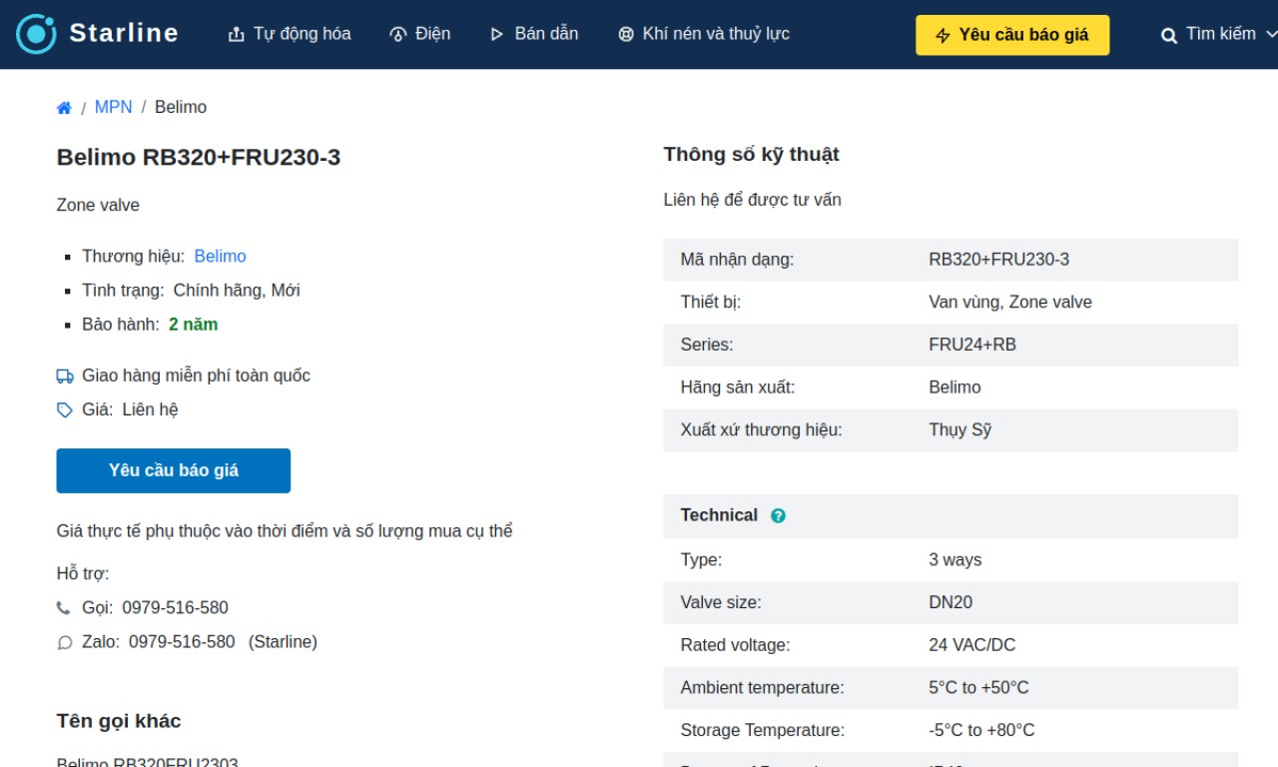Click the phone number next to Gọi
The height and width of the screenshot is (767, 1278).
(x=175, y=607)
